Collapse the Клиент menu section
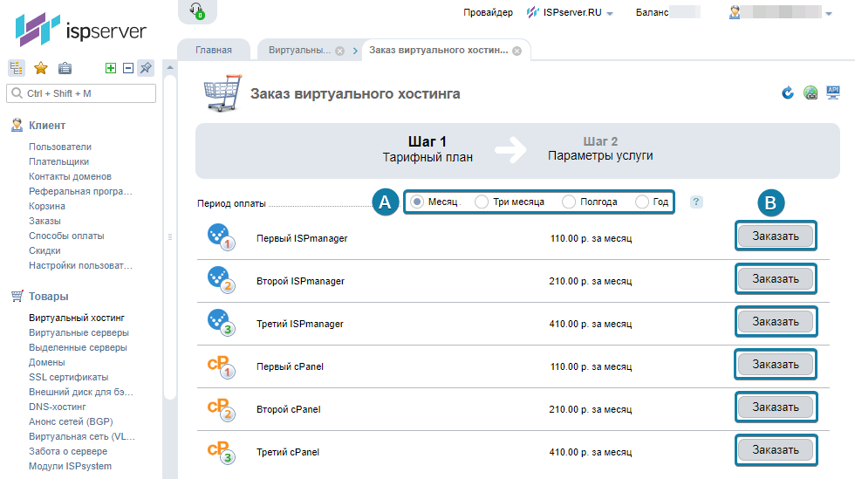This screenshot has height=479, width=855. pos(47,125)
